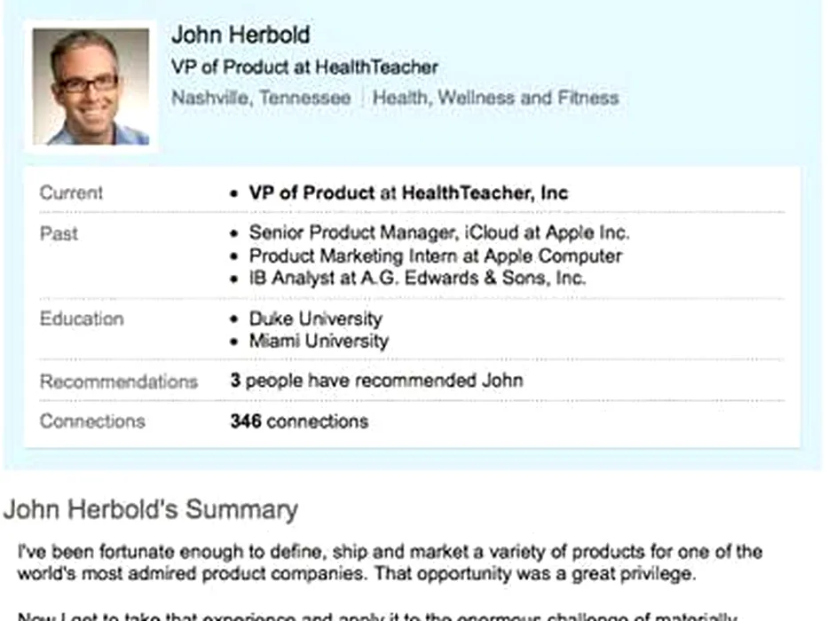Click the Recommendations row label
The image size is (828, 621).
pos(118,381)
